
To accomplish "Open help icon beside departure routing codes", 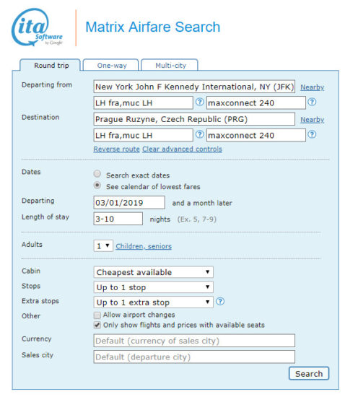I will click(x=200, y=102).
